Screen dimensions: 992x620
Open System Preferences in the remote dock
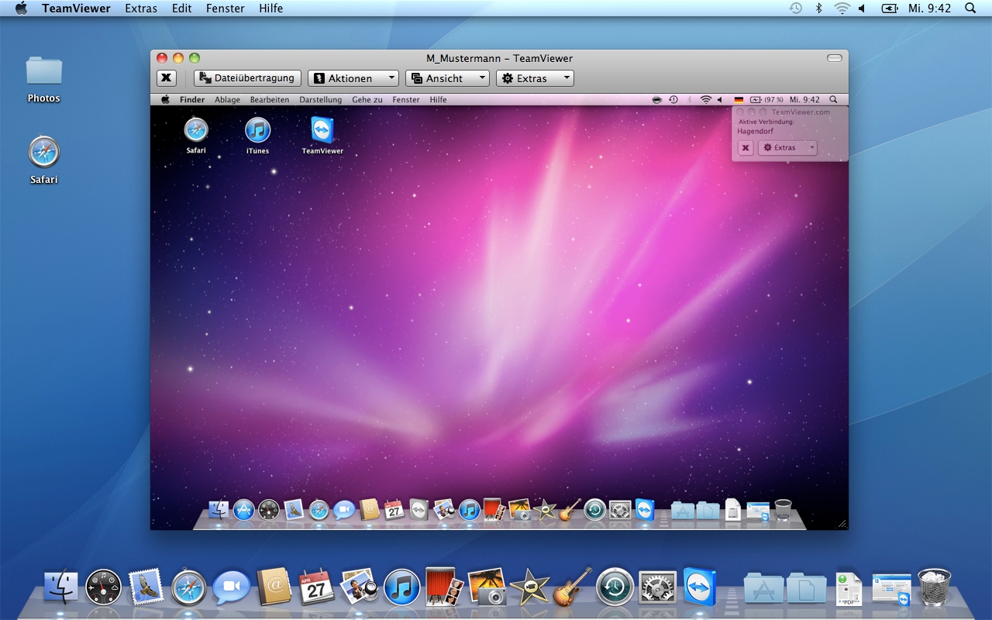point(619,510)
